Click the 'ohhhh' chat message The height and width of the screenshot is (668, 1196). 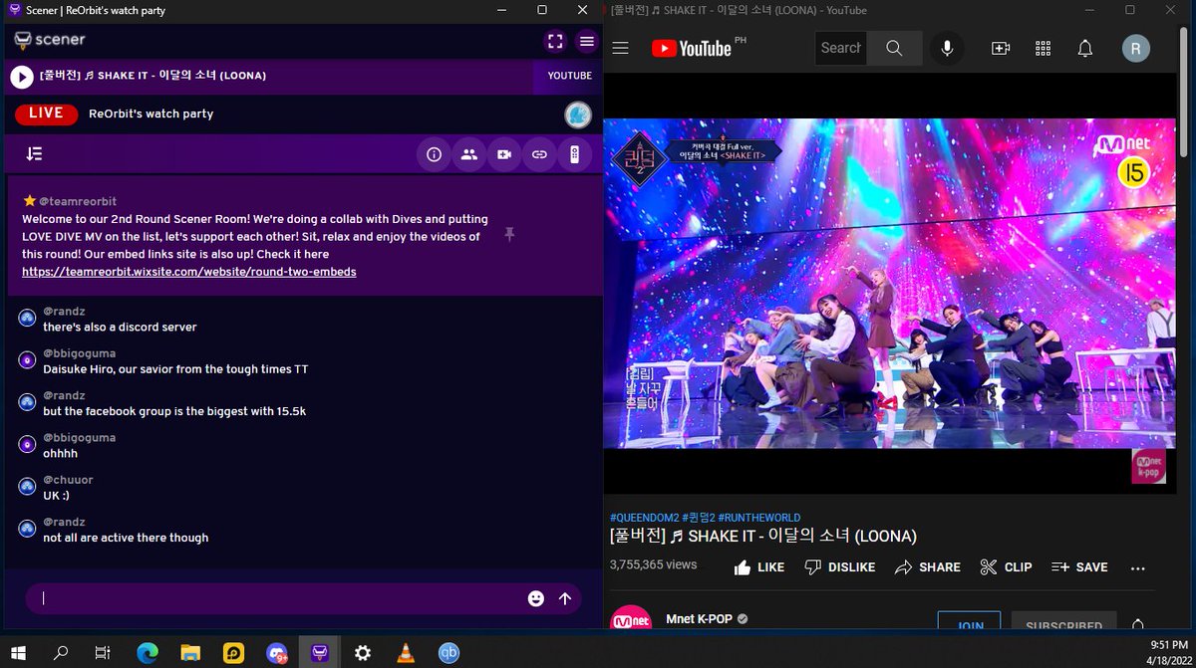[x=60, y=453]
